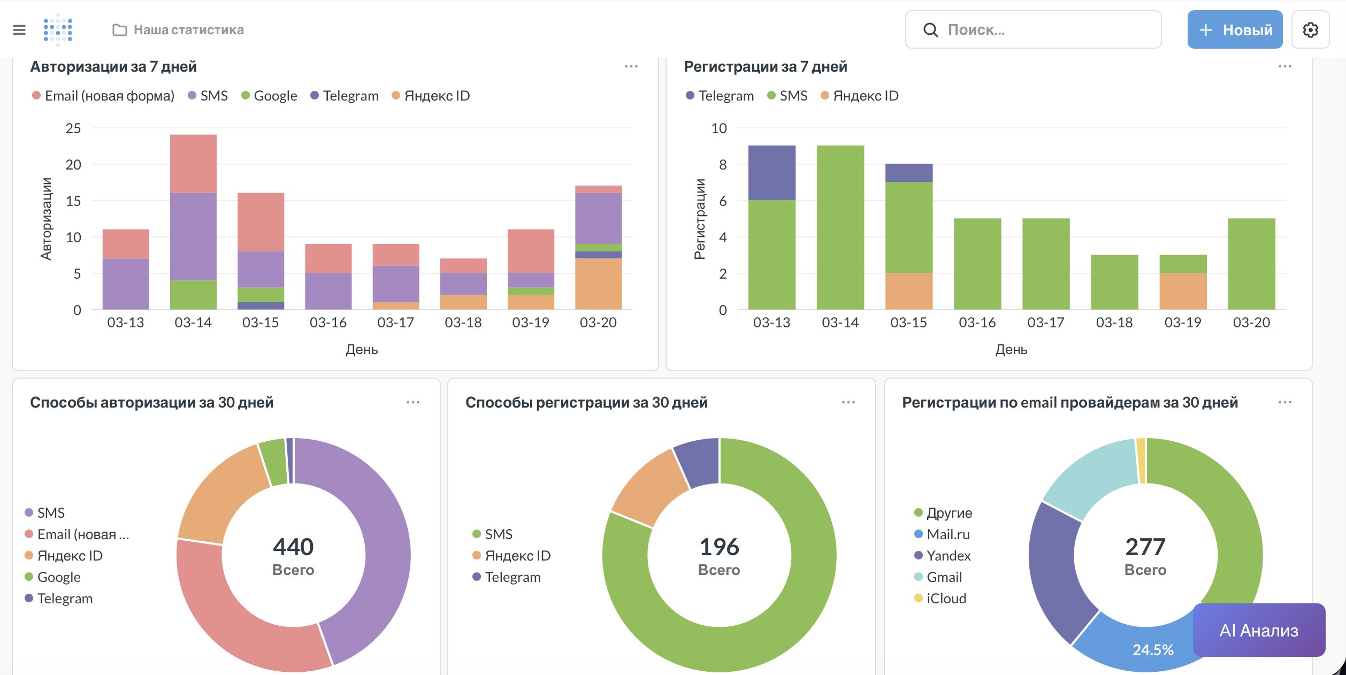The image size is (1346, 675).
Task: Click the 03-14 authorizations bar
Action: pyautogui.click(x=193, y=225)
